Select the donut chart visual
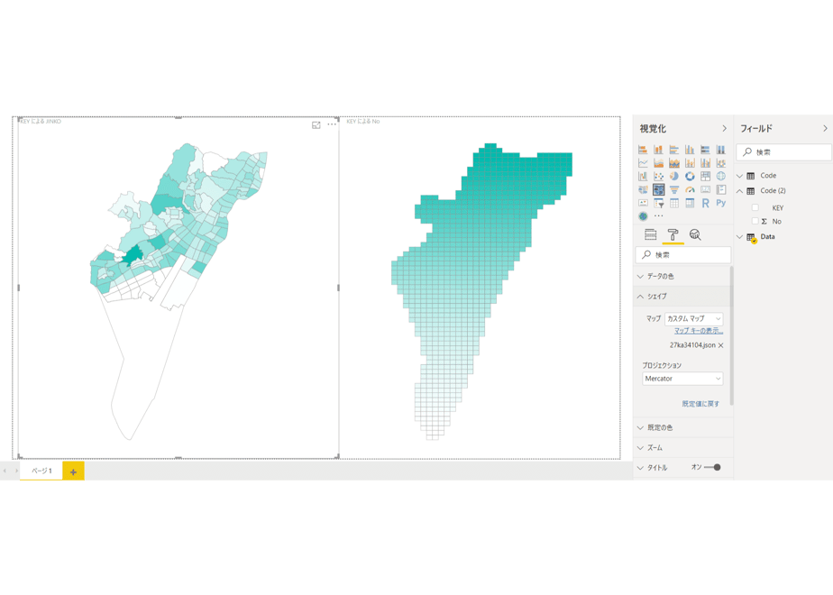Viewport: 833px width, 595px height. pos(690,177)
